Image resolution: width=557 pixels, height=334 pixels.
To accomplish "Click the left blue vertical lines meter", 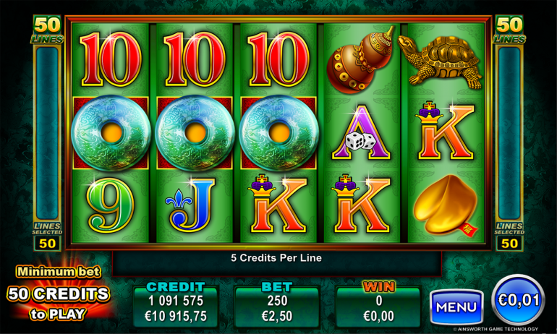I will click(47, 133).
